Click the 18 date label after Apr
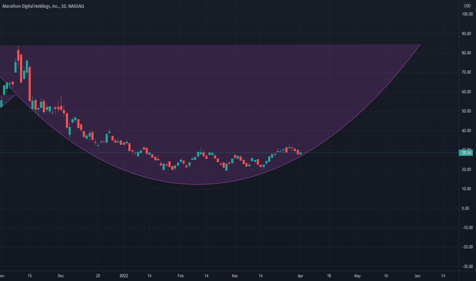Screen dimensions: 476x281 tap(329, 276)
